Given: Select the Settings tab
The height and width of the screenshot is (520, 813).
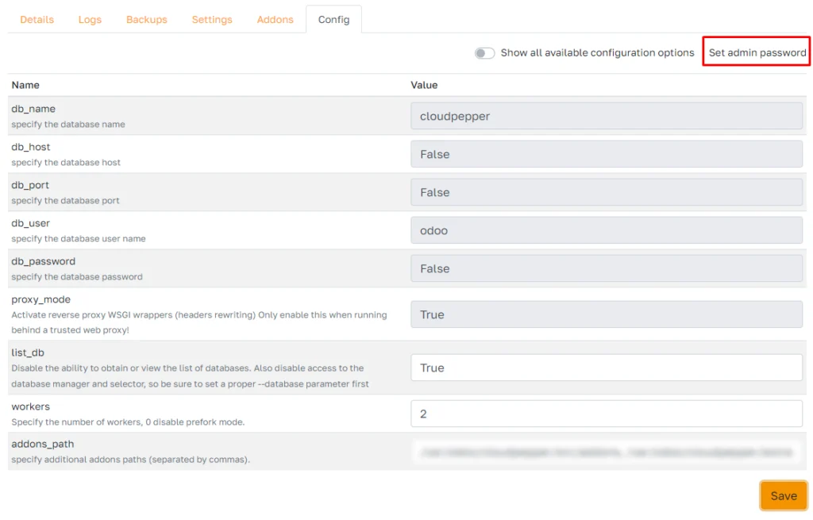Looking at the screenshot, I should [x=211, y=20].
